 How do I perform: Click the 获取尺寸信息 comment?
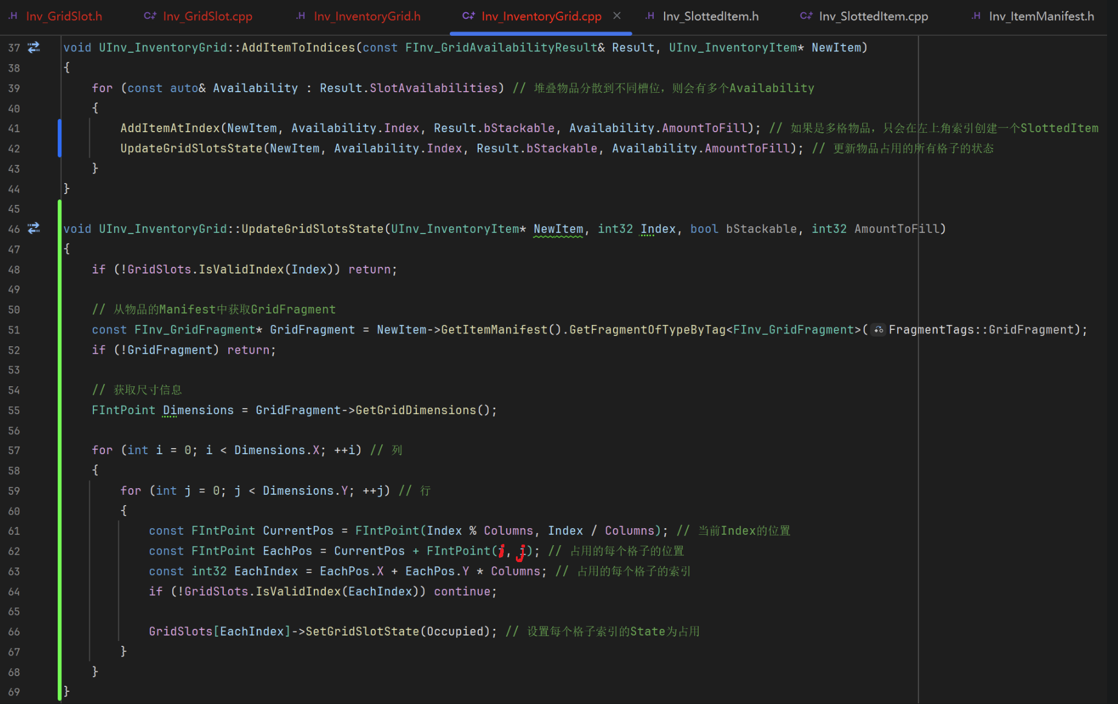[137, 391]
